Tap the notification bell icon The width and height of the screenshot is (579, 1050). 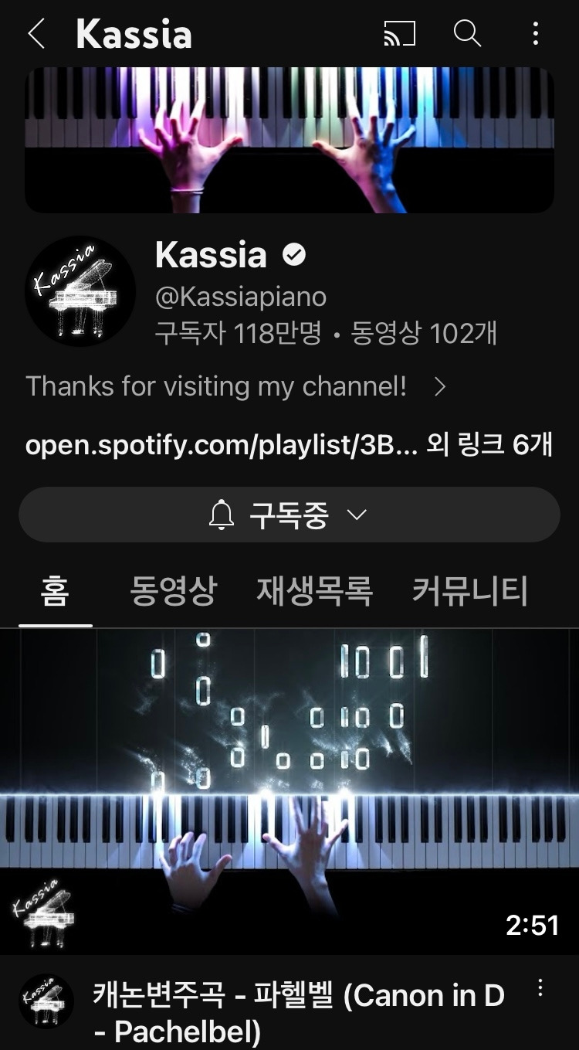(222, 515)
